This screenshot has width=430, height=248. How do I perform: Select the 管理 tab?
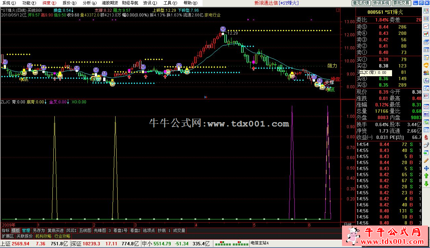tap(26, 231)
